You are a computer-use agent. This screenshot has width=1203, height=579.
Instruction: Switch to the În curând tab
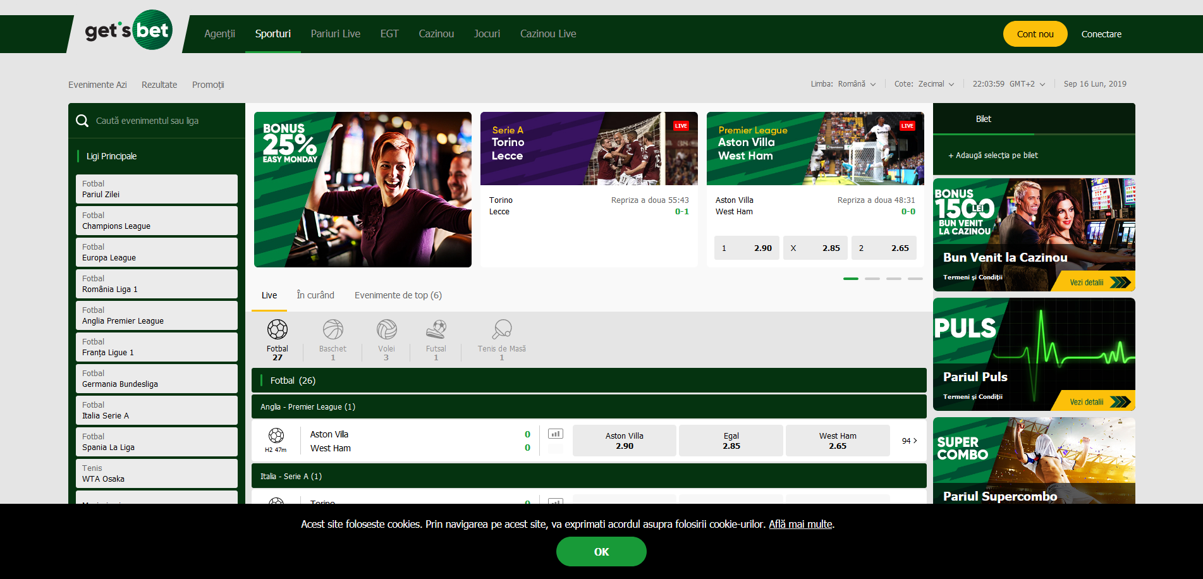(x=315, y=295)
